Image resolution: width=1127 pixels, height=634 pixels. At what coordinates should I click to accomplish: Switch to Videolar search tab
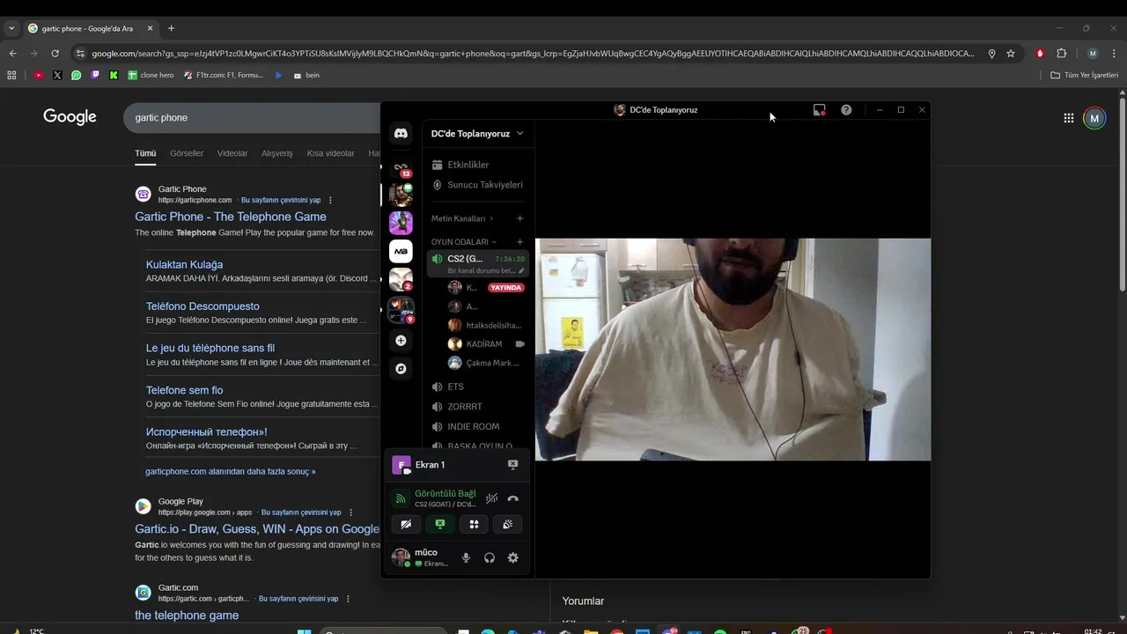[232, 153]
